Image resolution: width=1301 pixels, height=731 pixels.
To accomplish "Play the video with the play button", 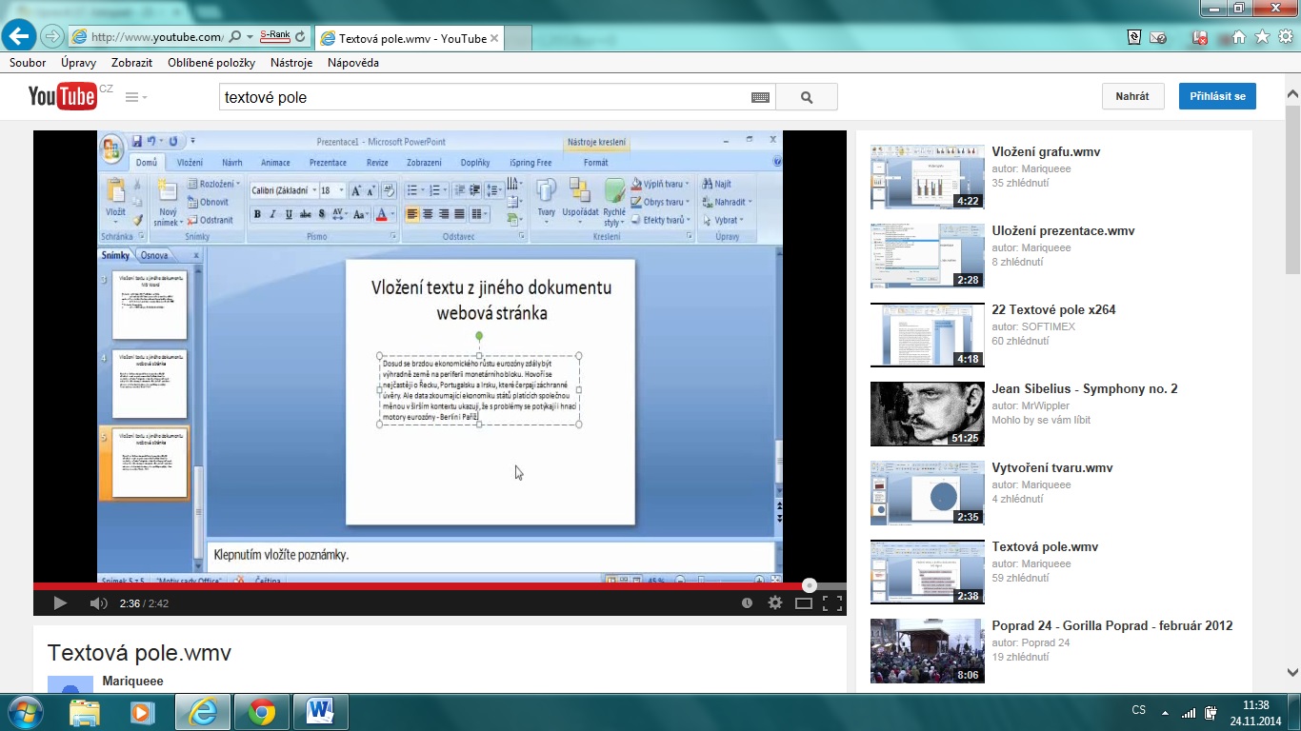I will point(60,603).
